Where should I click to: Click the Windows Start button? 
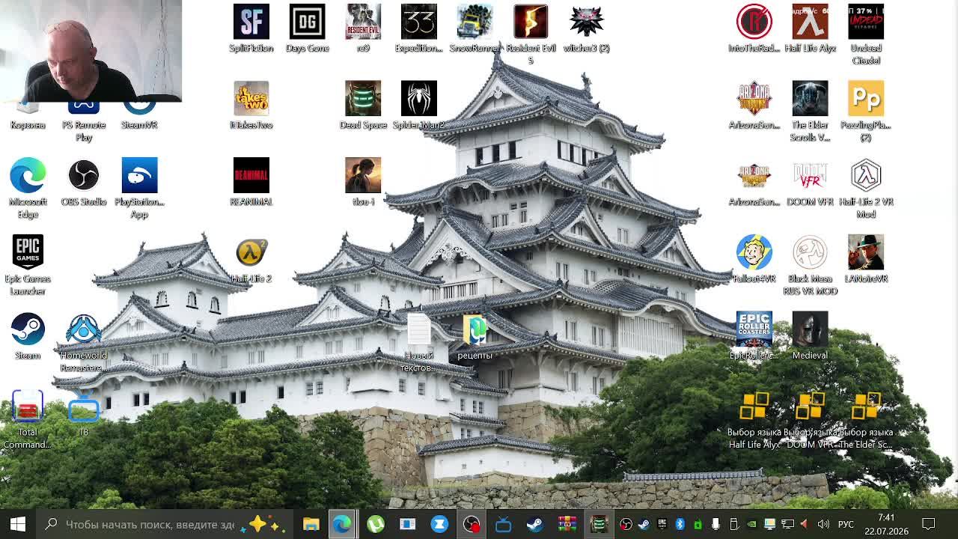(18, 524)
